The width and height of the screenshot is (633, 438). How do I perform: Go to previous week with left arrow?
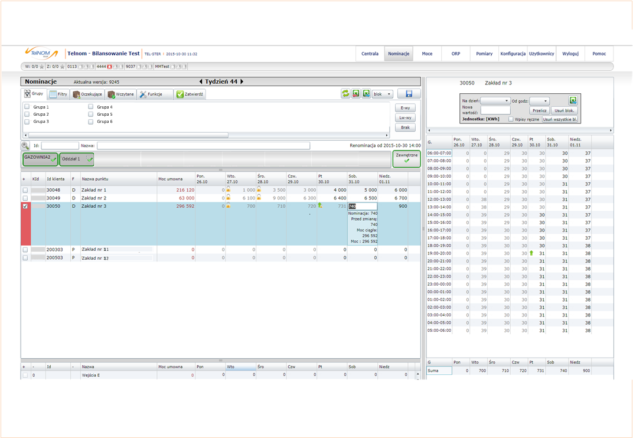tap(201, 81)
